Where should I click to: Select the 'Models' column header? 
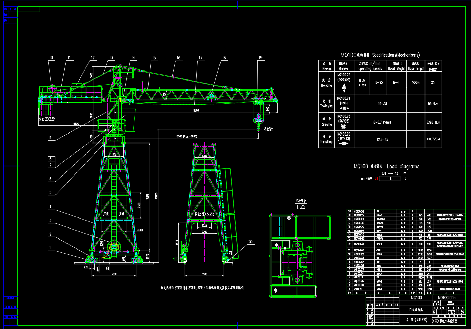point(343,69)
